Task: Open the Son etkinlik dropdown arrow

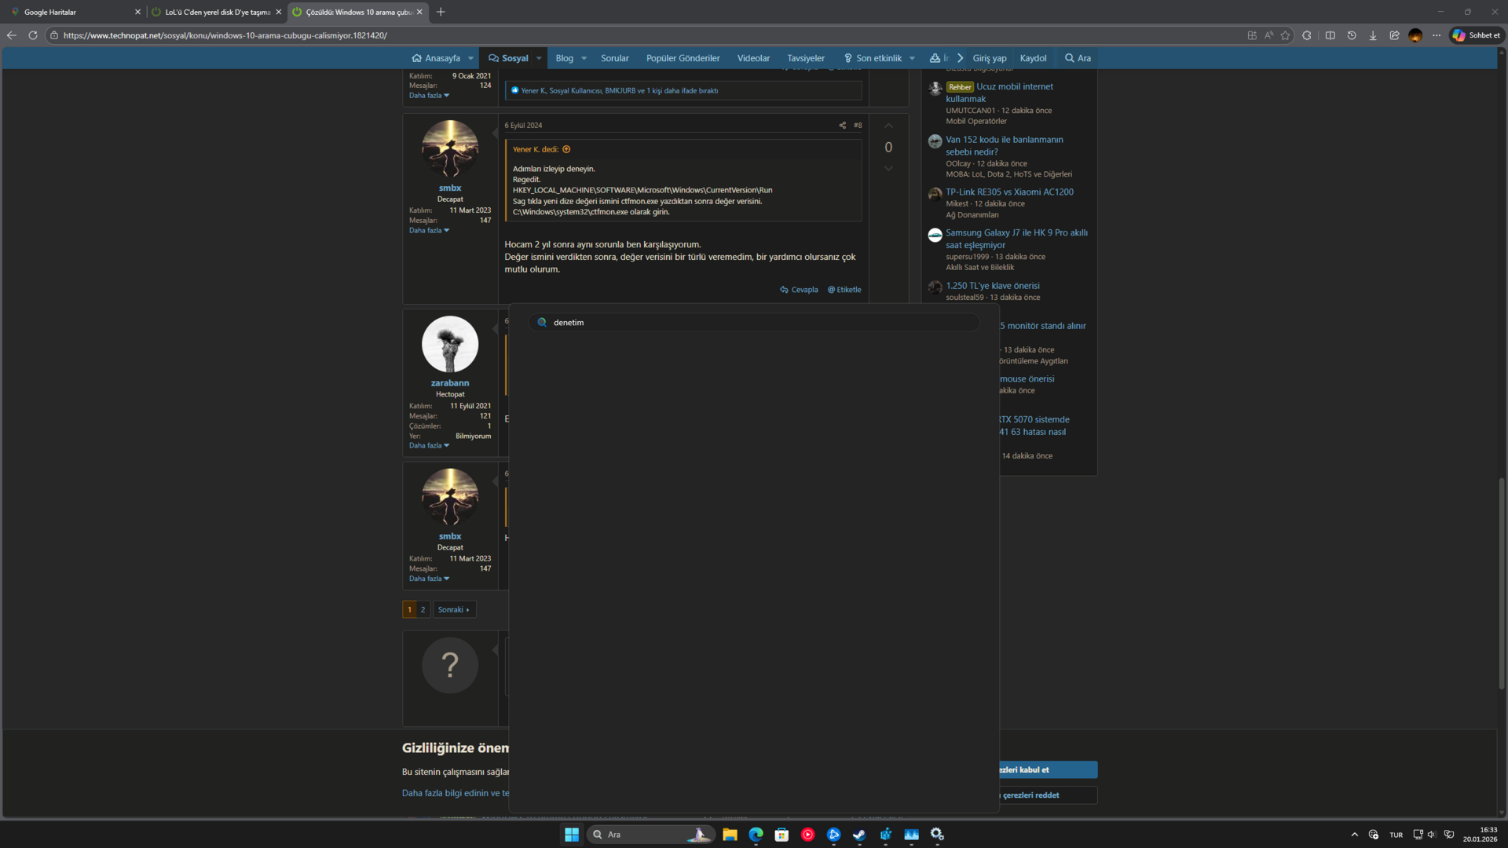Action: (912, 58)
